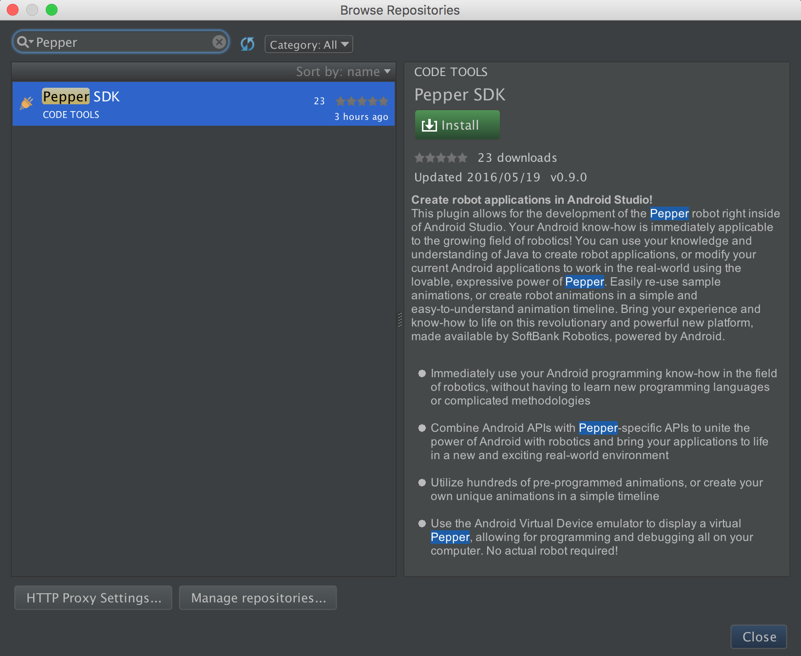Click the "Pepper SDK" title in details panel
The height and width of the screenshot is (656, 801).
click(459, 95)
